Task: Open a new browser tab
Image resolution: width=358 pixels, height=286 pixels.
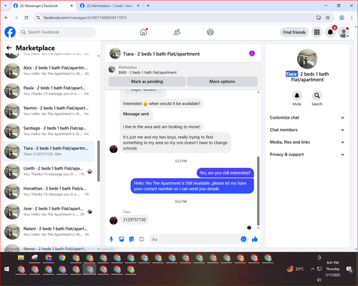Action: click(148, 6)
